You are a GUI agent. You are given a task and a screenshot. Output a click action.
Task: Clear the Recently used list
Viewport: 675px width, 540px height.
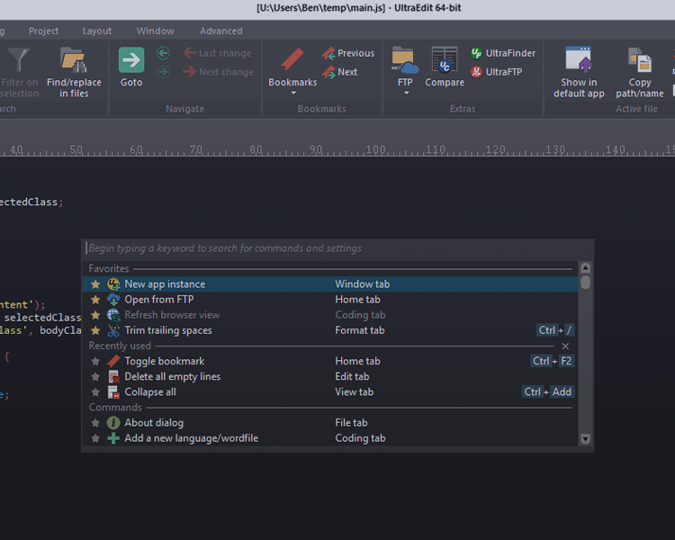(565, 346)
